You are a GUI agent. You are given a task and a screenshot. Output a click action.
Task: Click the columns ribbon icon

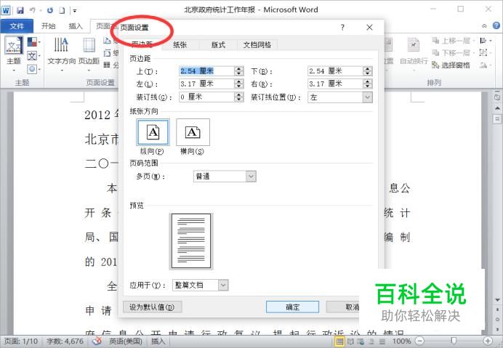(107, 65)
